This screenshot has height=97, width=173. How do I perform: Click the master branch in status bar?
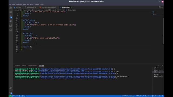(15, 96)
